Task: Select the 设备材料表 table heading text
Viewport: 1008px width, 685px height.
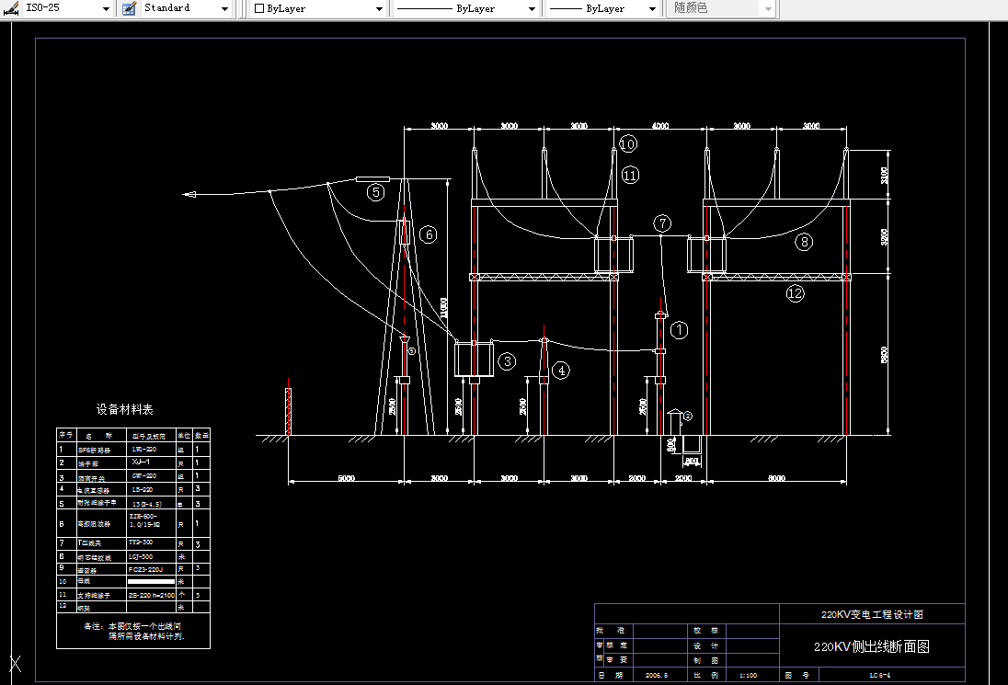Action: pos(125,409)
